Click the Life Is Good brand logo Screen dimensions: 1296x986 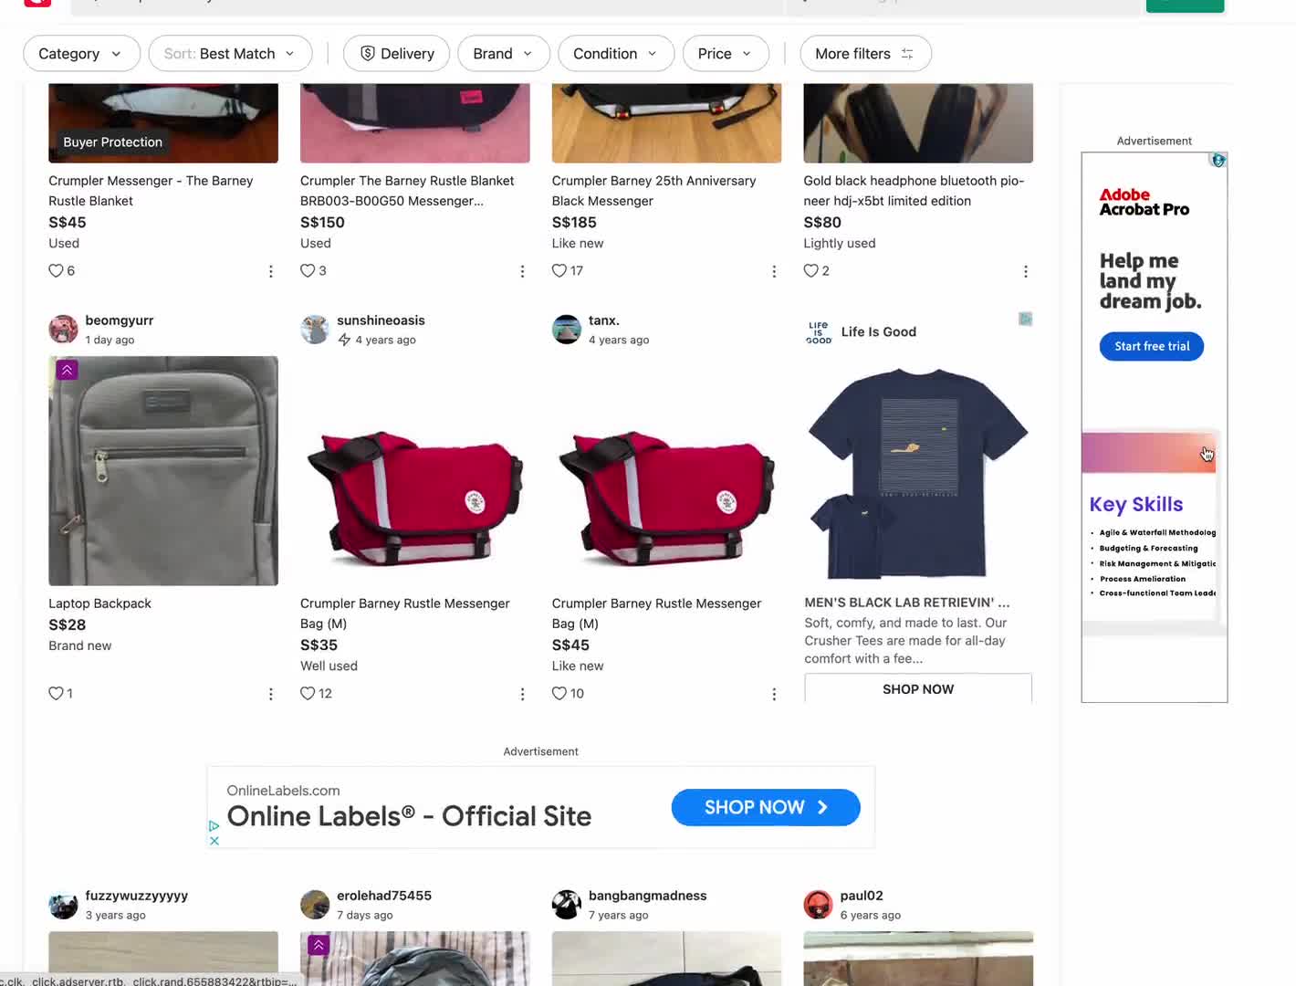click(x=819, y=332)
